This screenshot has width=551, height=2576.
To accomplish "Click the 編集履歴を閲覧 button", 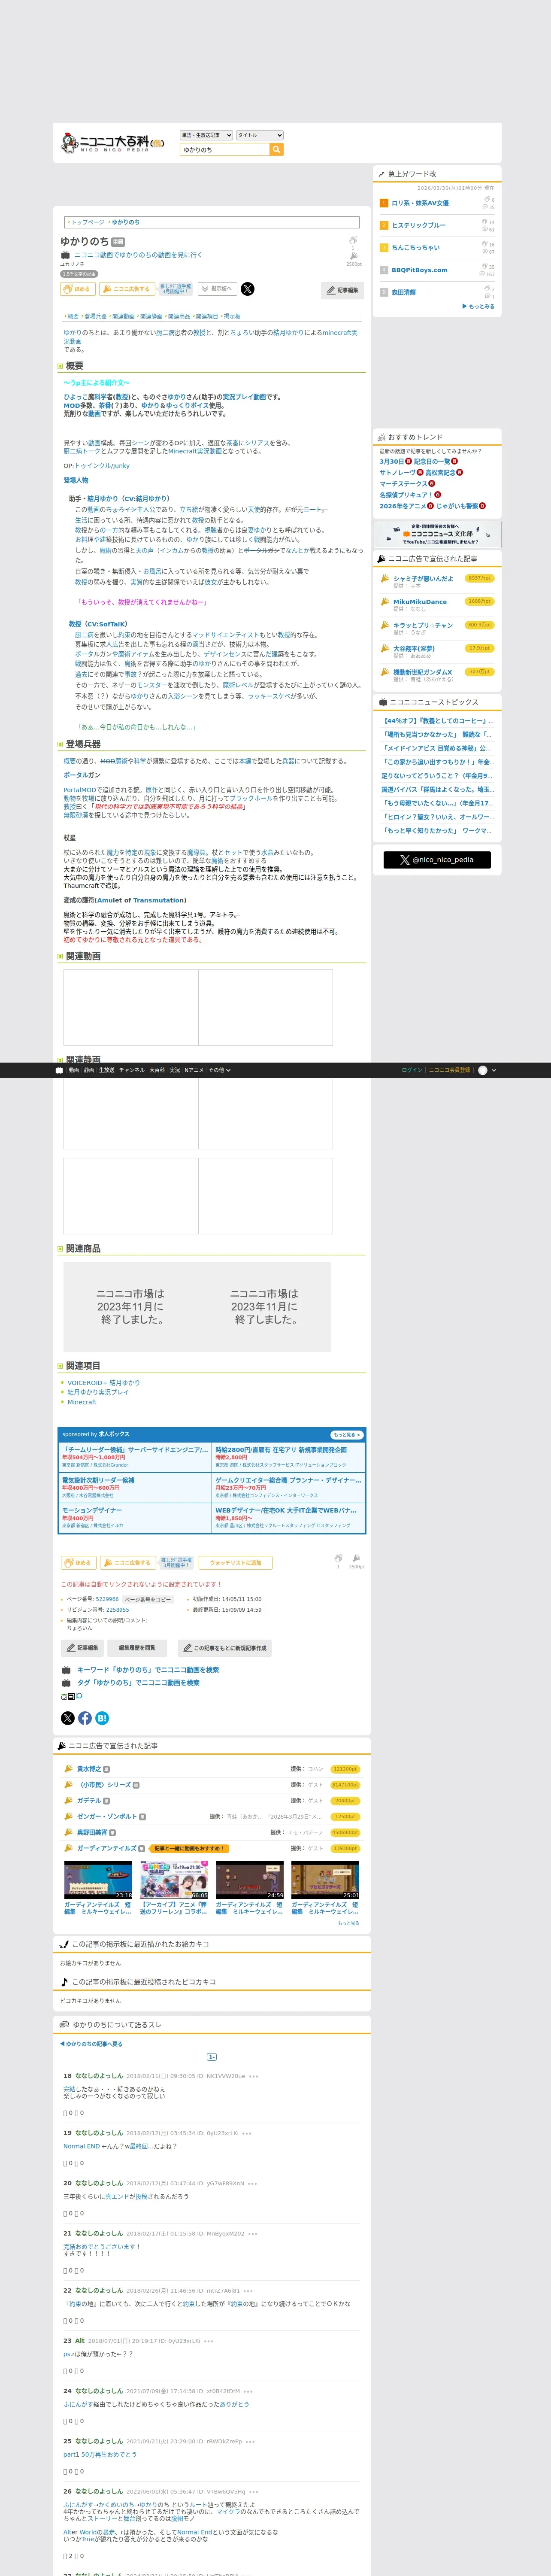I will [x=137, y=1648].
